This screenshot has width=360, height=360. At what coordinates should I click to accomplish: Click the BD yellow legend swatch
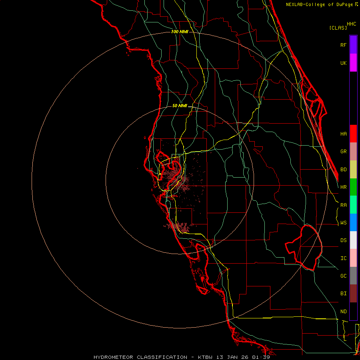click(x=353, y=170)
